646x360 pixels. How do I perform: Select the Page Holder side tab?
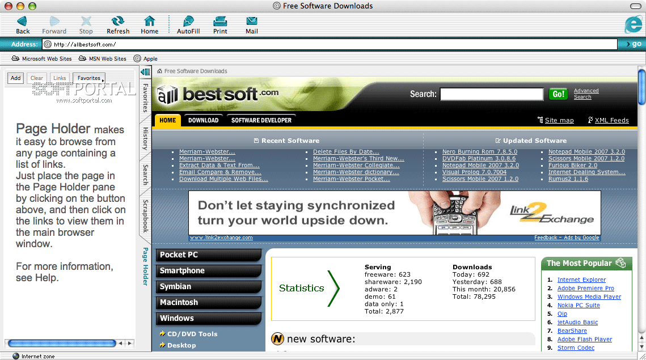pos(145,266)
